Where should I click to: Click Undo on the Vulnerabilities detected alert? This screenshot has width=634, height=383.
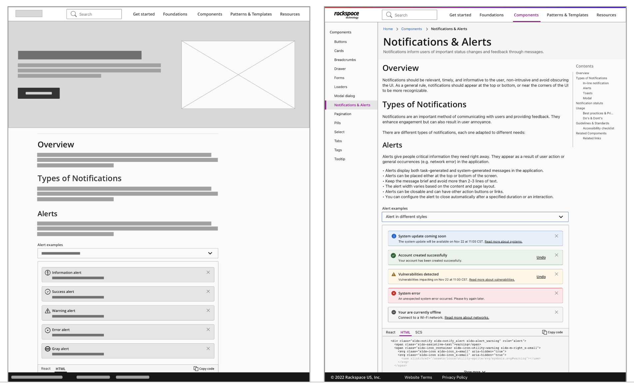coord(541,277)
